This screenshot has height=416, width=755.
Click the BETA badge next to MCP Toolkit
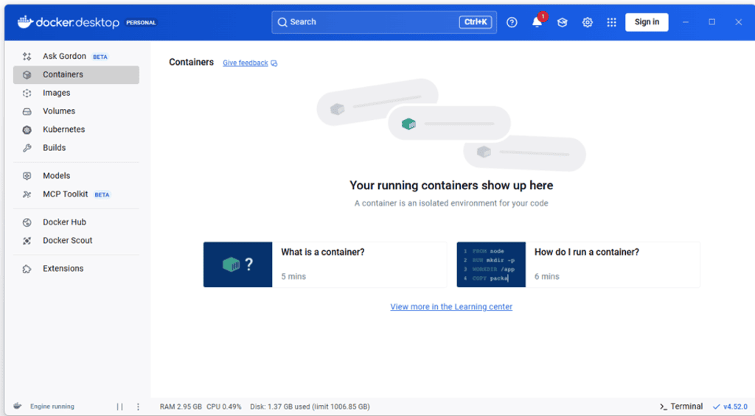[x=102, y=195]
